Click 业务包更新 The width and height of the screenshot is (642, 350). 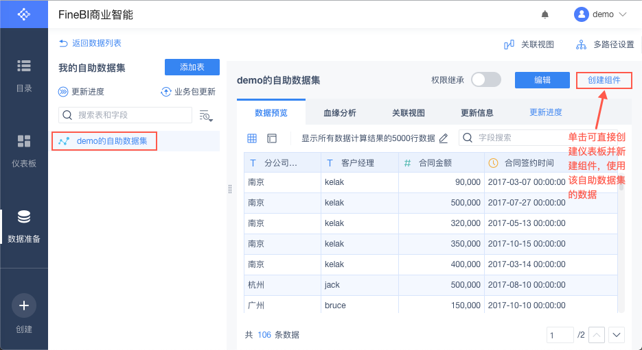[x=188, y=92]
